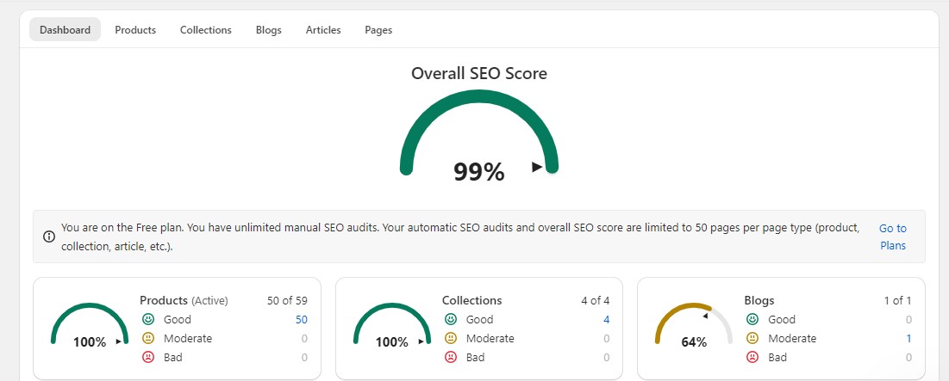Click the Free plan notice text
This screenshot has width=949, height=381.
[460, 237]
